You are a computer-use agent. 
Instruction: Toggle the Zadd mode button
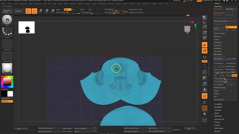click(x=82, y=9)
